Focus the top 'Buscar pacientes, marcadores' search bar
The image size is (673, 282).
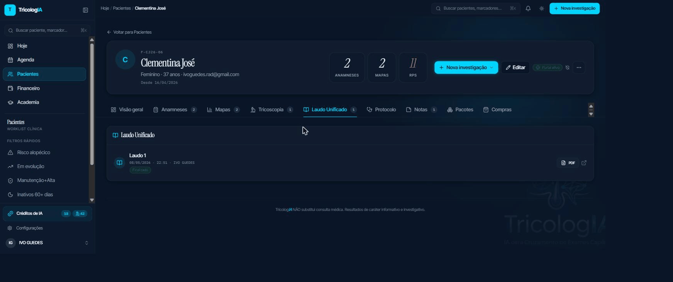tap(476, 8)
